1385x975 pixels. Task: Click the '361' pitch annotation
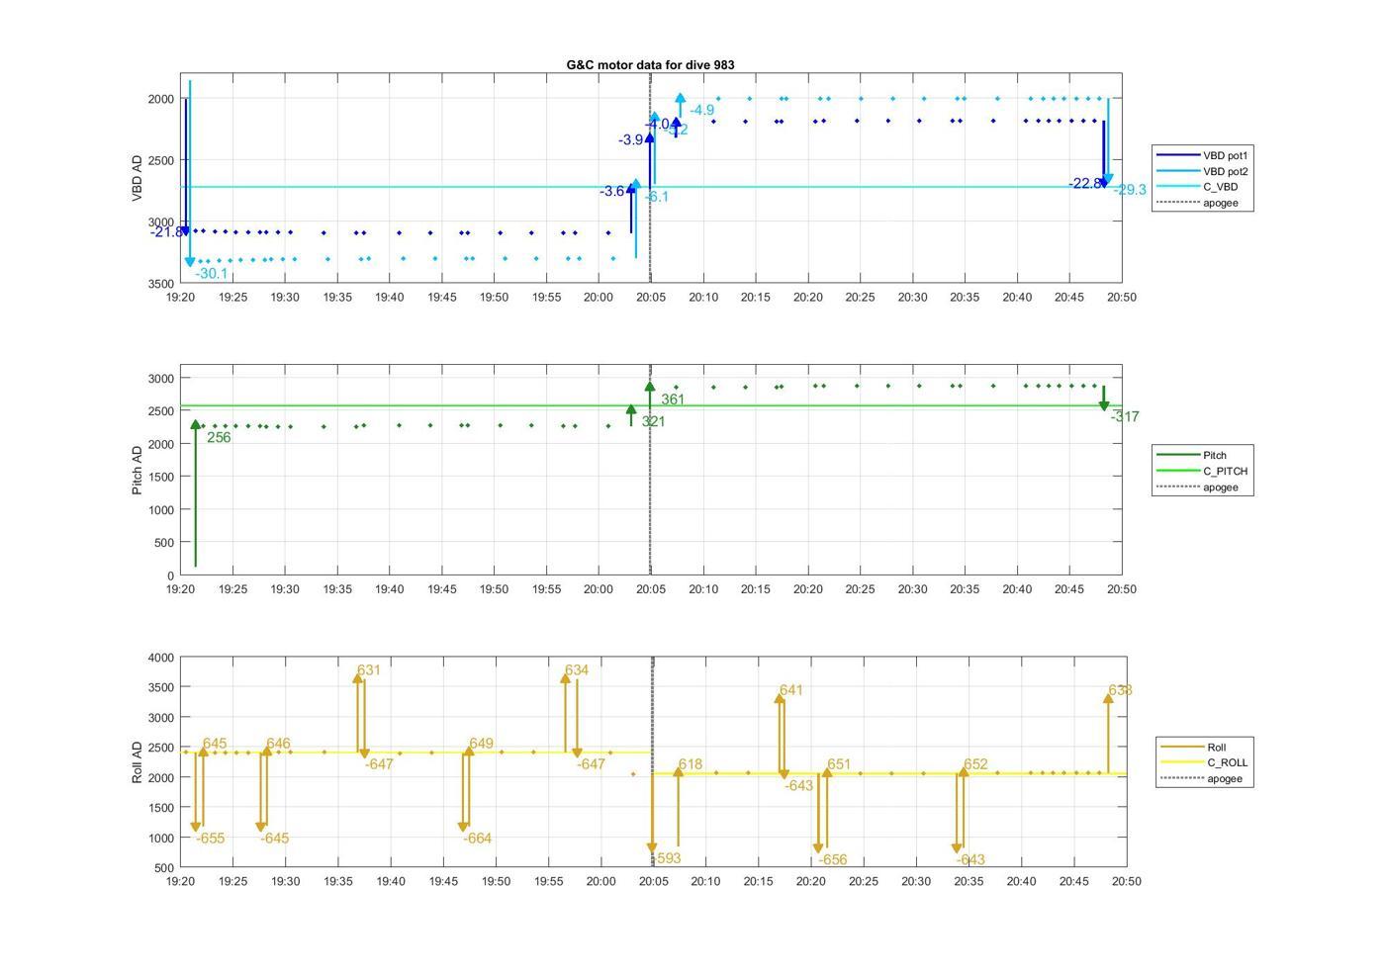tap(673, 399)
